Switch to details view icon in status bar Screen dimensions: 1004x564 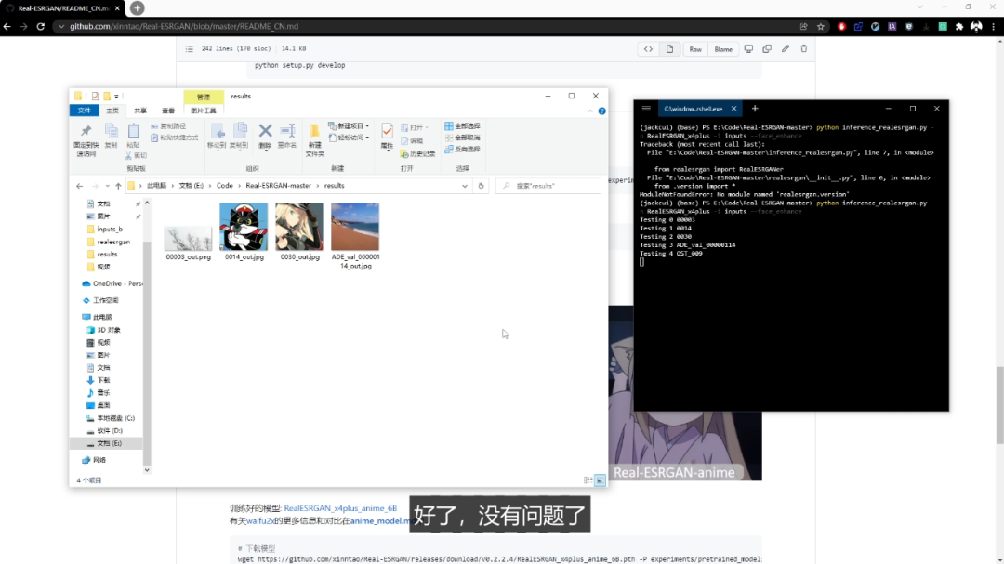(588, 480)
